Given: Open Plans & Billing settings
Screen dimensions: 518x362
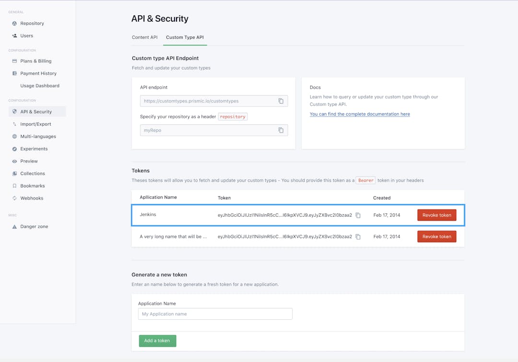Looking at the screenshot, I should 35,61.
